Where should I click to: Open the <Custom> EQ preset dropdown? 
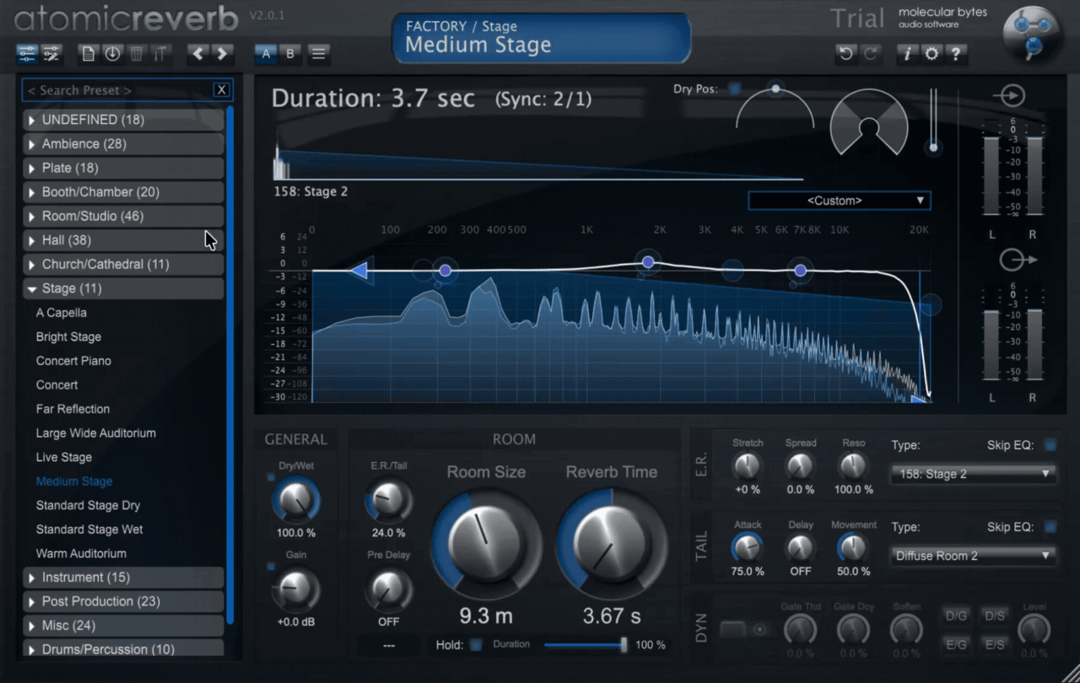[840, 201]
